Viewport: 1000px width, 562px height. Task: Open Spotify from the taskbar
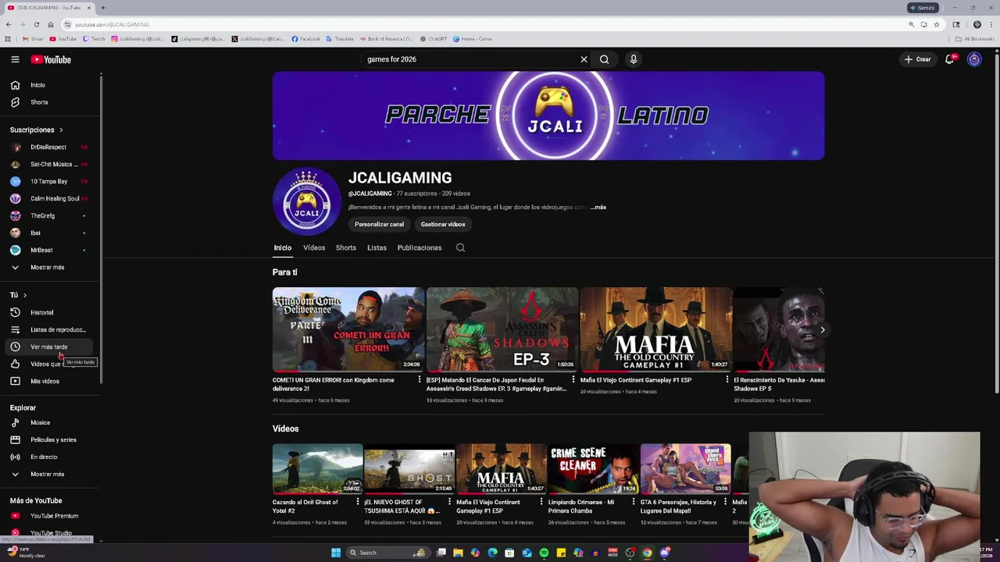(x=544, y=553)
